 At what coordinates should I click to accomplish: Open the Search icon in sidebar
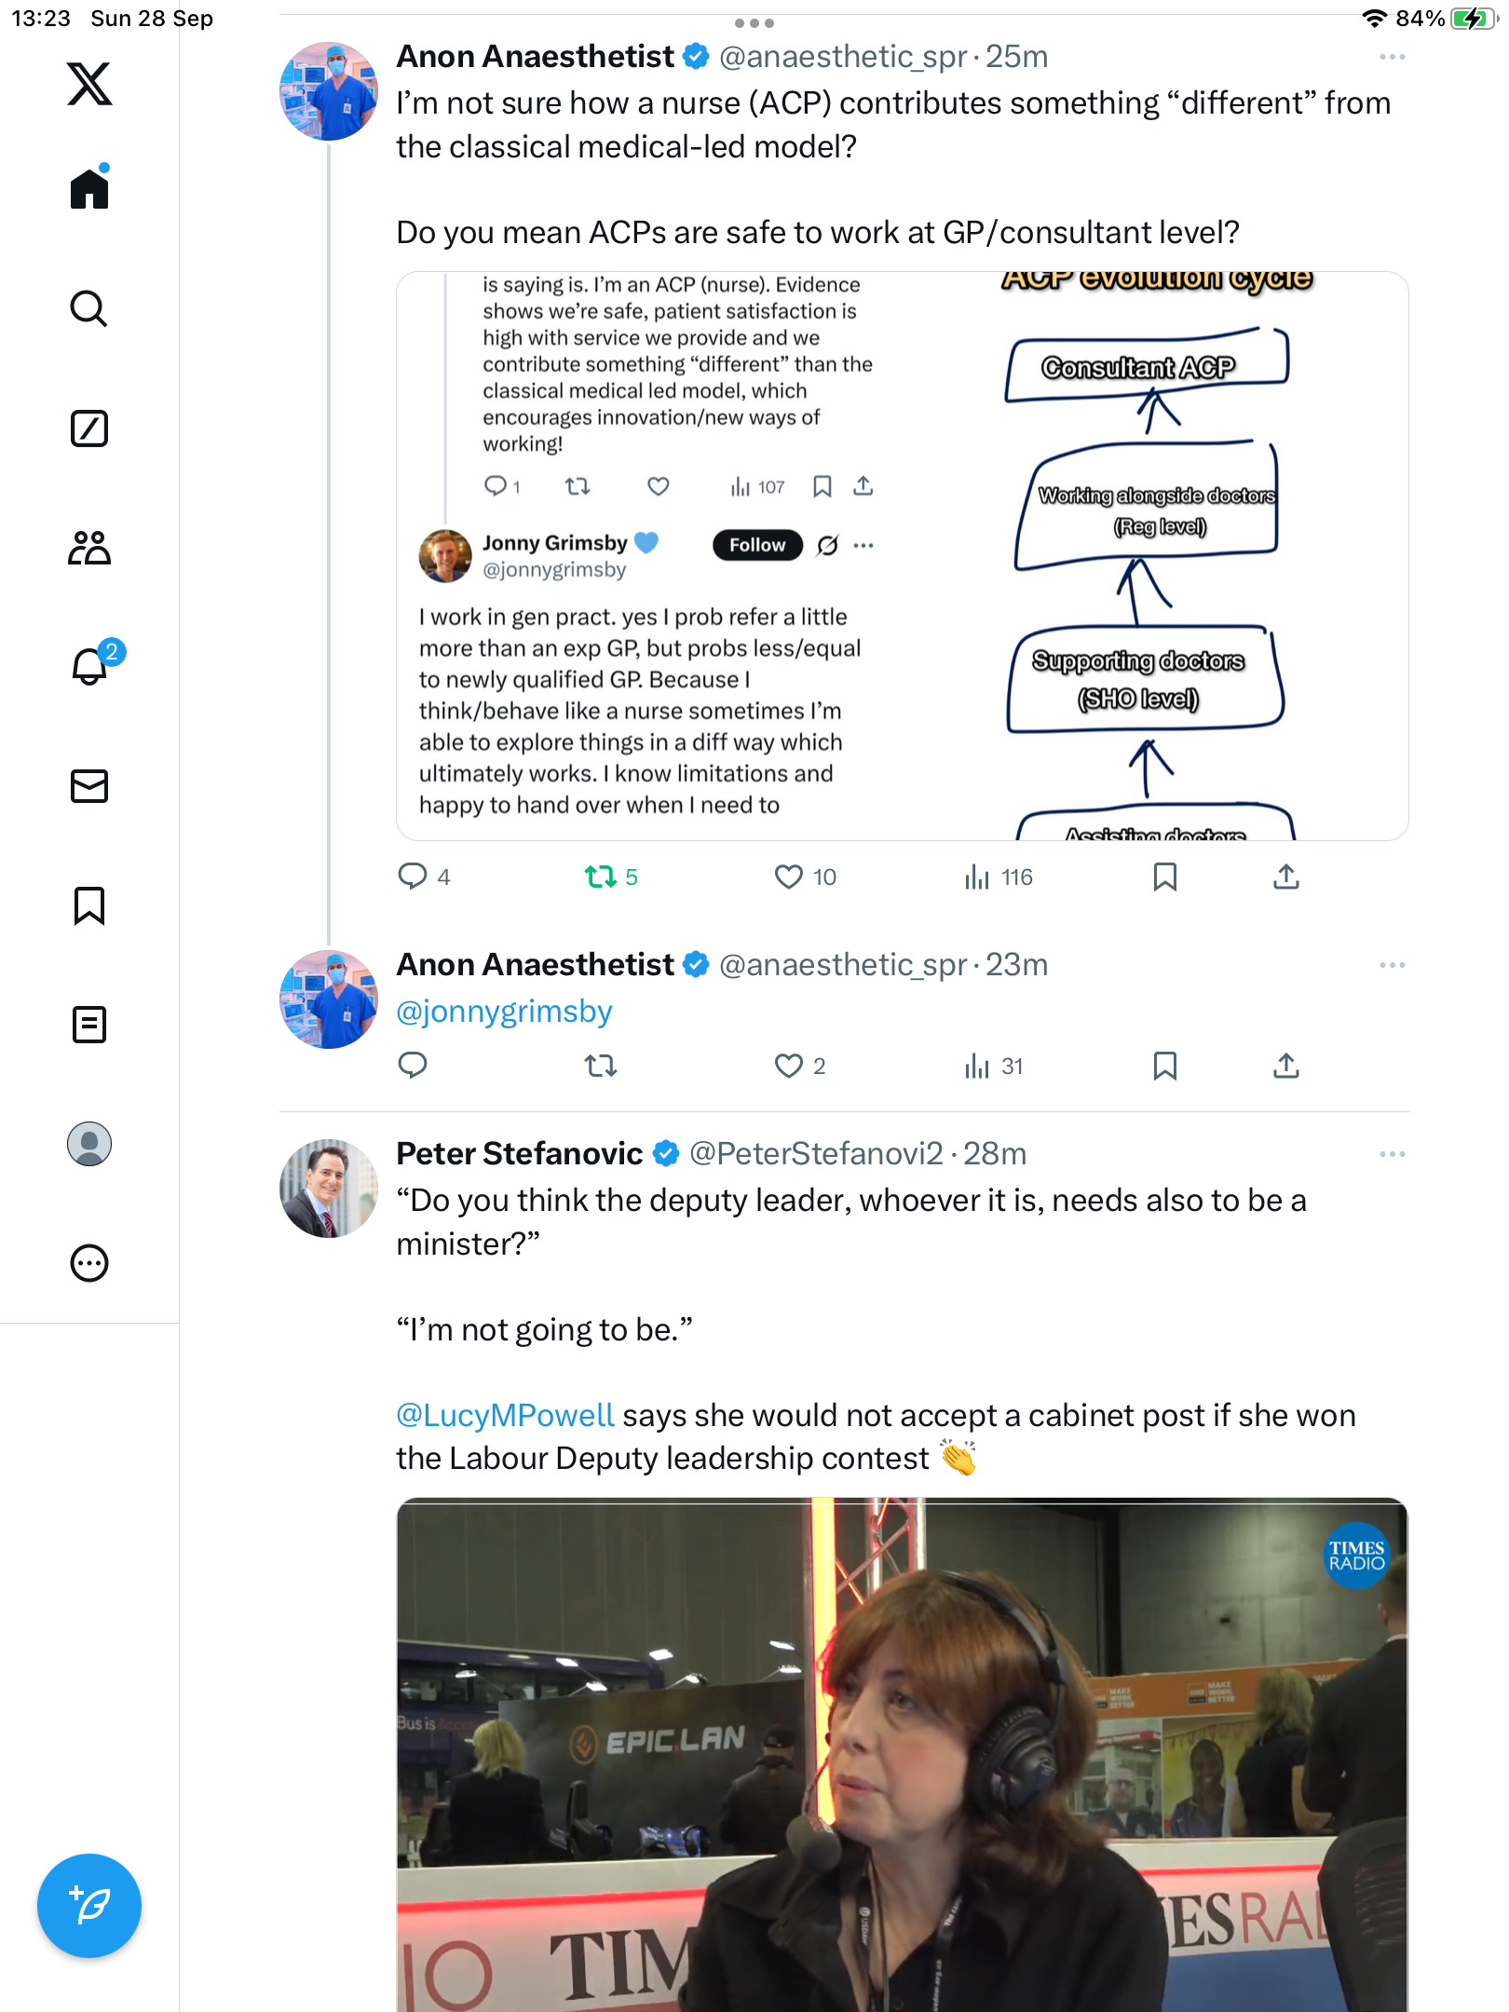(x=89, y=308)
